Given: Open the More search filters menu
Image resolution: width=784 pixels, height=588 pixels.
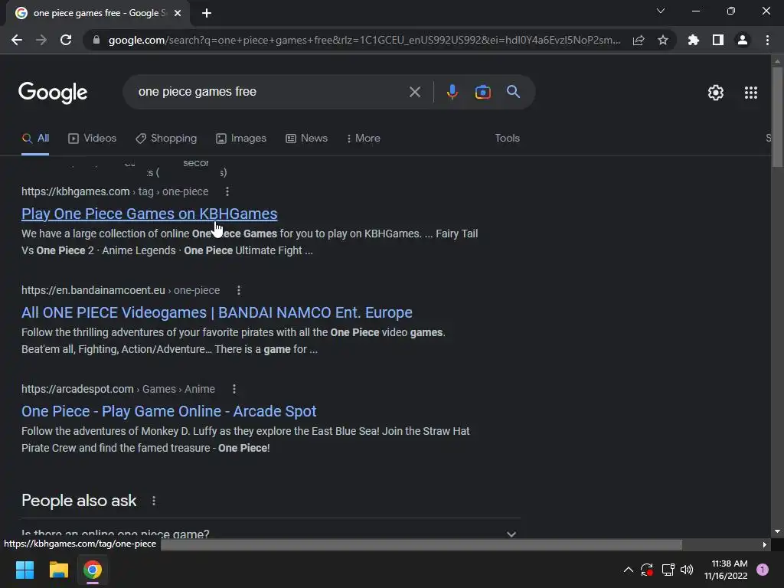Looking at the screenshot, I should pyautogui.click(x=364, y=139).
